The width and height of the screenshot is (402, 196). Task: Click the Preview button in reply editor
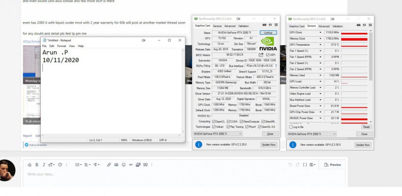click(x=332, y=165)
